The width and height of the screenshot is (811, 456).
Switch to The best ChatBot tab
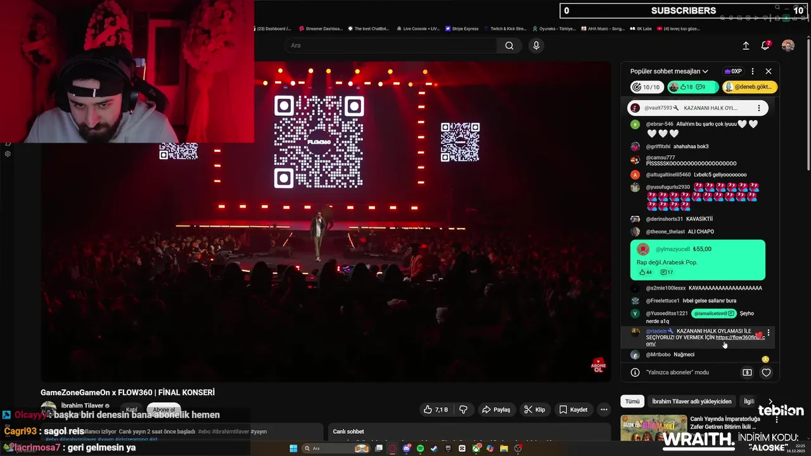pos(369,28)
